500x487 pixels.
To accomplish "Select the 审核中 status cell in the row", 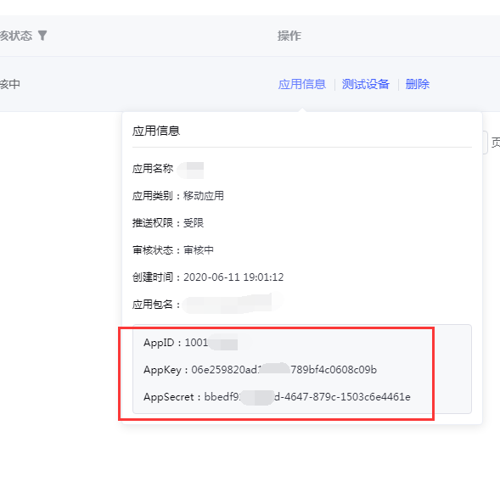I will pos(10,84).
